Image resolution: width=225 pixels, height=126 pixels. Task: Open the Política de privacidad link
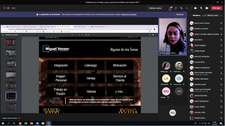click(x=129, y=14)
